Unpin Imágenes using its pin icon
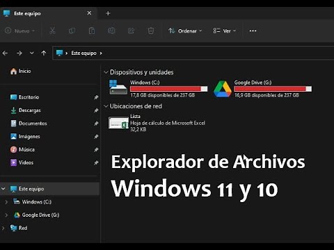 96,137
